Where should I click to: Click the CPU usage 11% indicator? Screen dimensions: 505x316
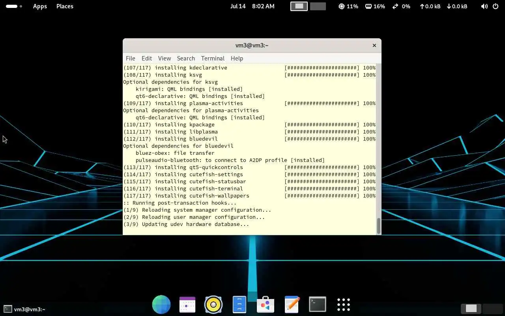[348, 6]
